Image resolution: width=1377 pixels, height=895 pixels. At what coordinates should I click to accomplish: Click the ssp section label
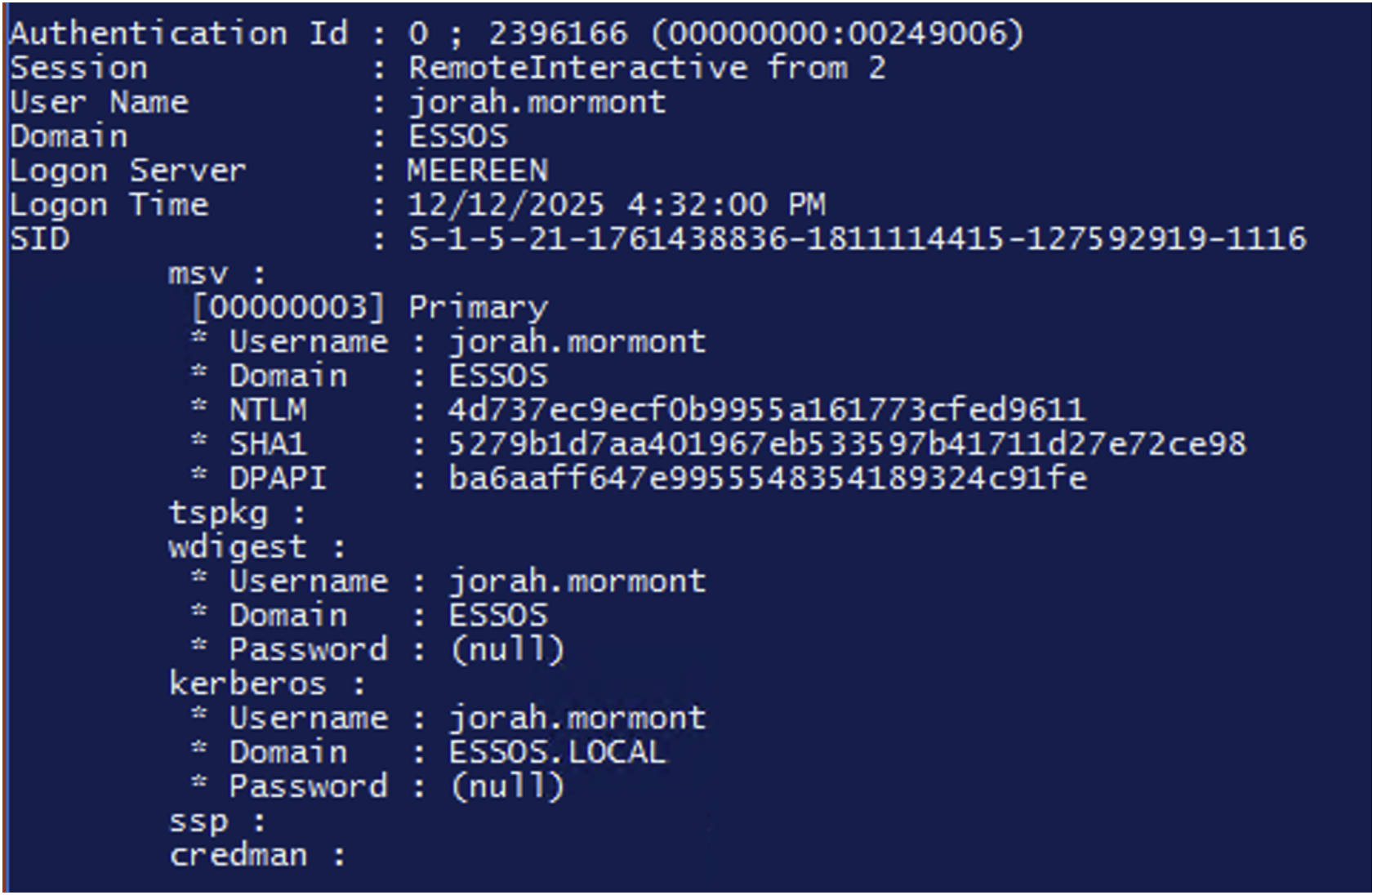198,821
